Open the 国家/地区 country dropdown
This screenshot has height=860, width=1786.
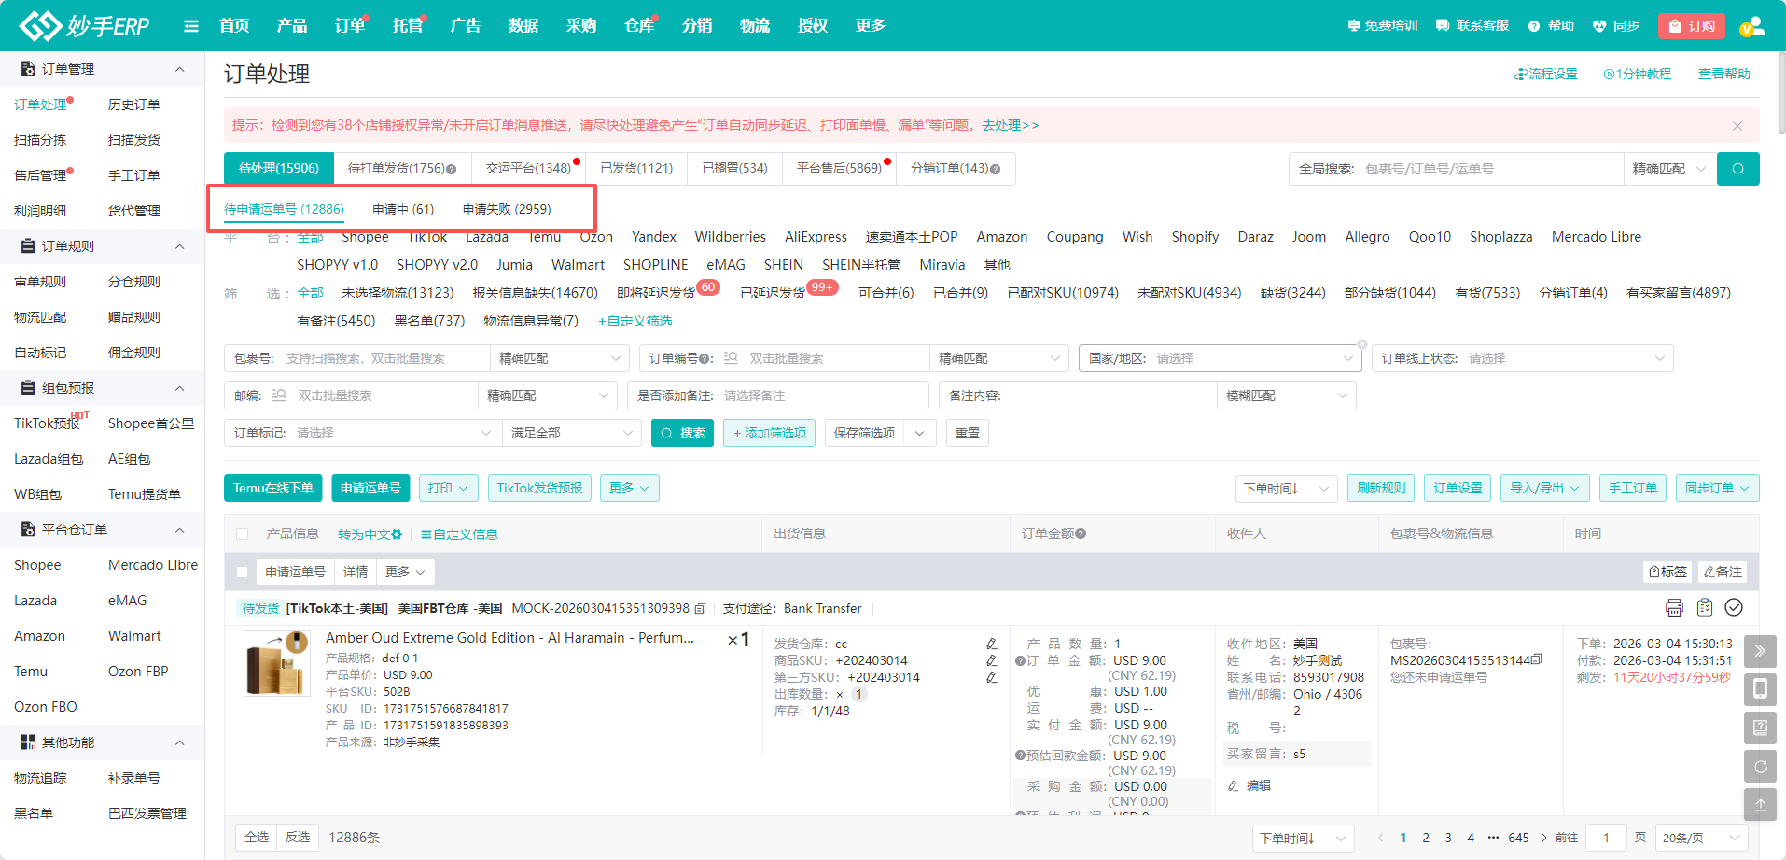coord(1219,358)
